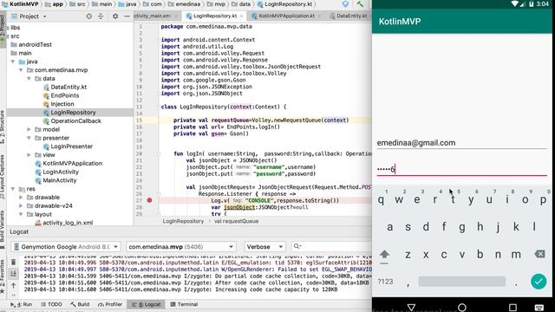Click the scroll-to-end logcat icon
Image resolution: width=555 pixels, height=312 pixels.
click(x=14, y=274)
